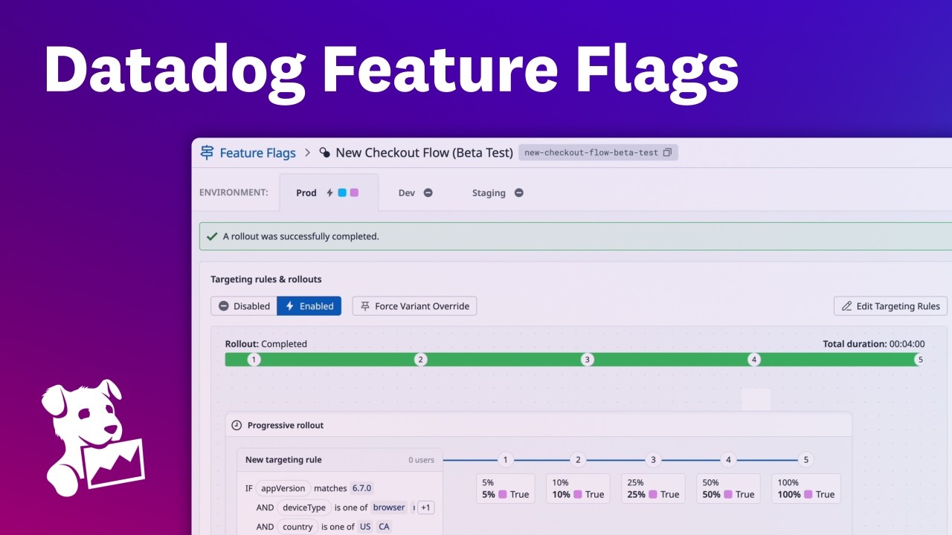Click the US country value chip
This screenshot has width=952, height=535.
click(365, 527)
